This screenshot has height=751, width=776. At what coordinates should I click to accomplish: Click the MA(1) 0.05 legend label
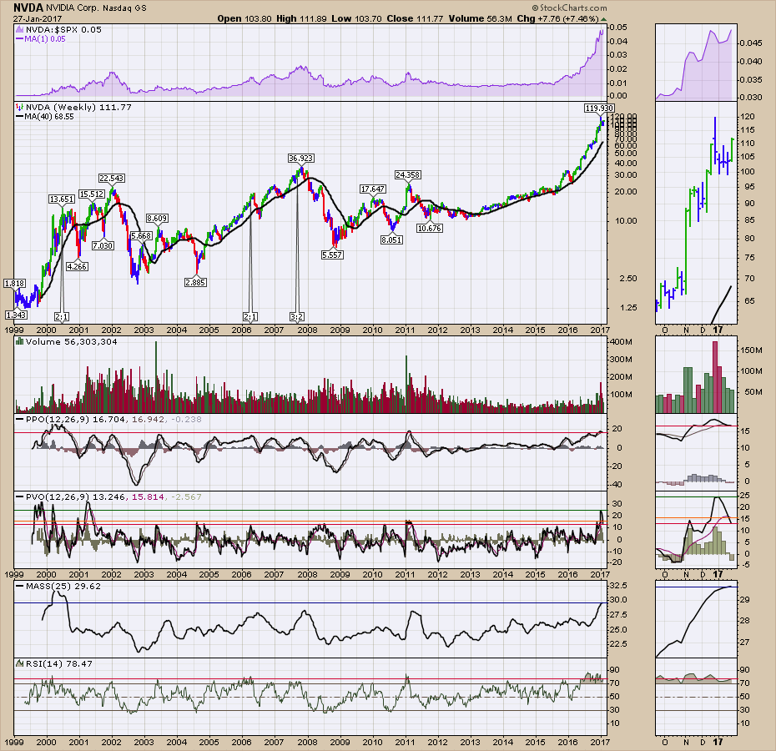(x=44, y=39)
